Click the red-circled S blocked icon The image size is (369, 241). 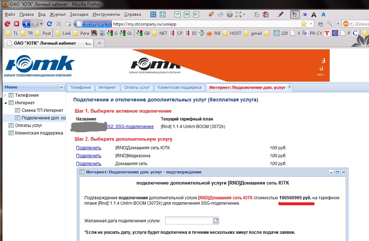point(266,14)
